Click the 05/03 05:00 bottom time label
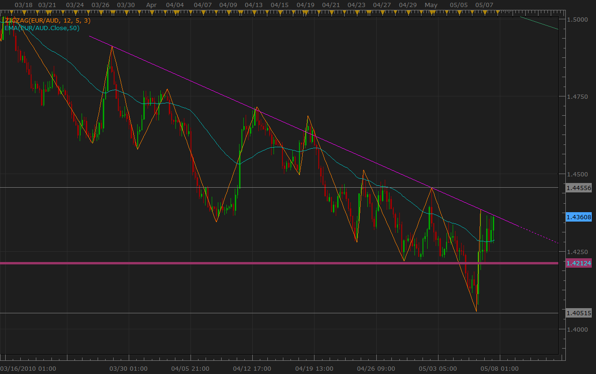596x374 pixels. (x=437, y=368)
